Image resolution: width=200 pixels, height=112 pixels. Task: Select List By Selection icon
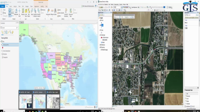pos(6,32)
